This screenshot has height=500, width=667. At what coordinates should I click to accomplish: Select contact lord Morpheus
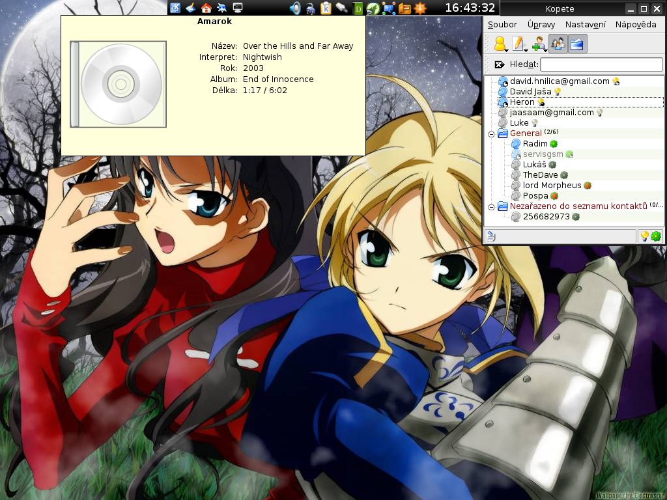pos(552,186)
